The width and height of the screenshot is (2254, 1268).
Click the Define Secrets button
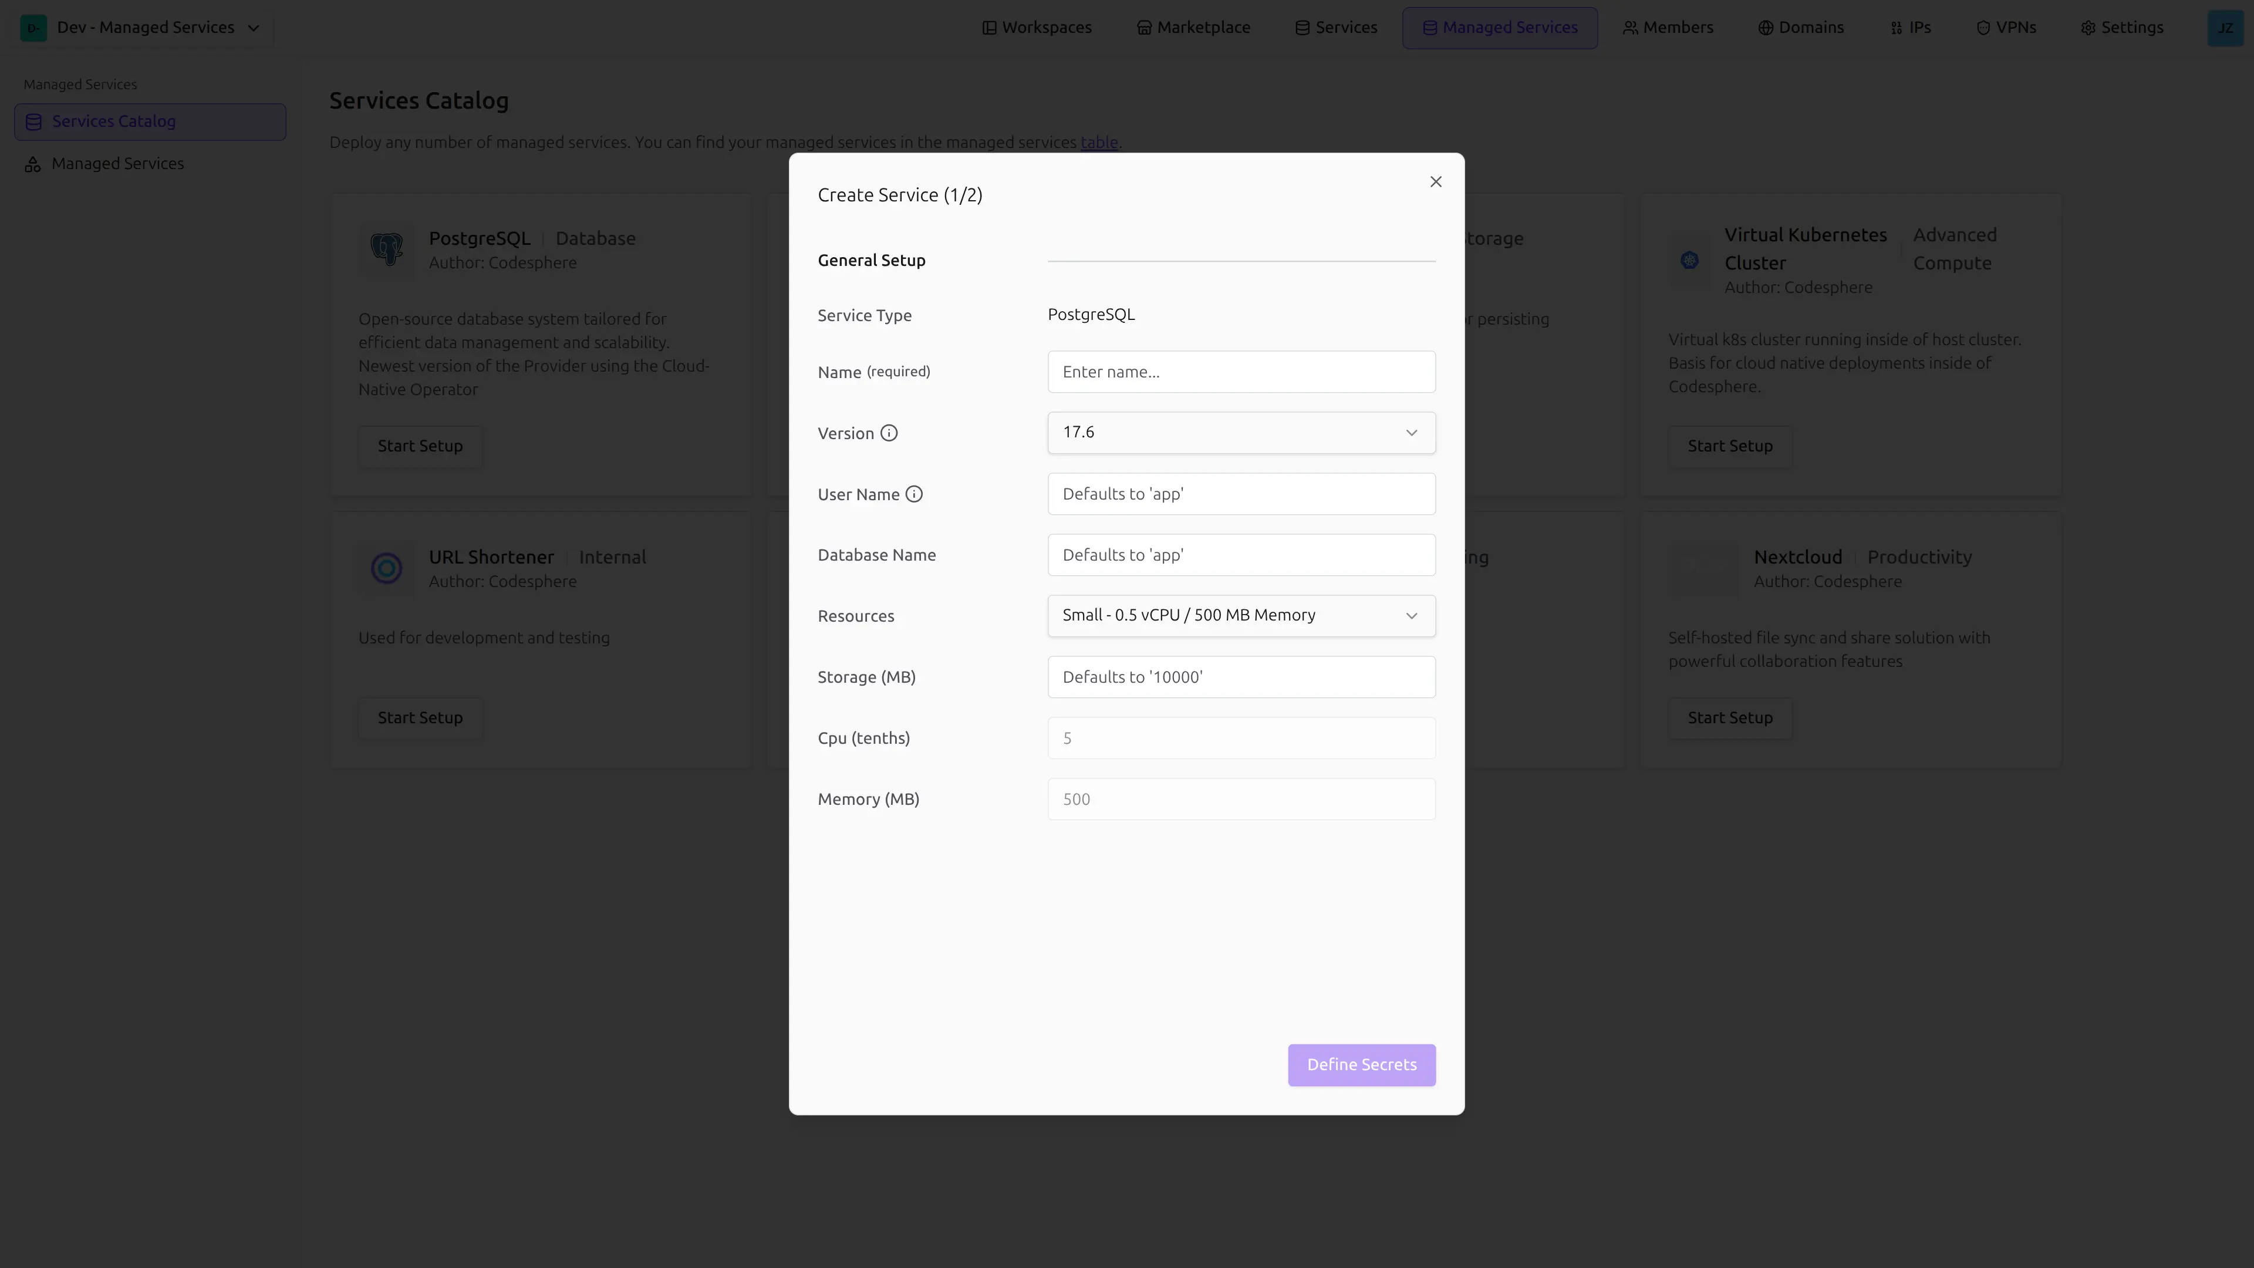click(x=1362, y=1065)
